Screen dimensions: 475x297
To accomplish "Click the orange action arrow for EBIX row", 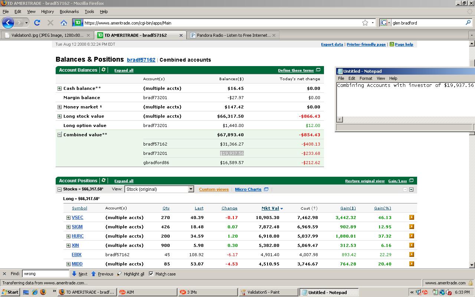I will click(412, 254).
